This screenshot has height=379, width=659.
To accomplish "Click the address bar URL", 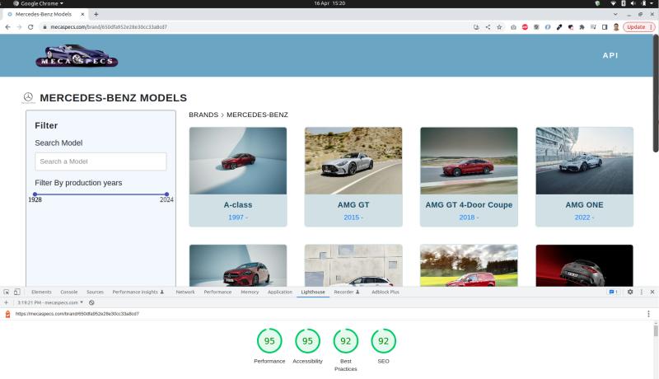I will pyautogui.click(x=109, y=27).
